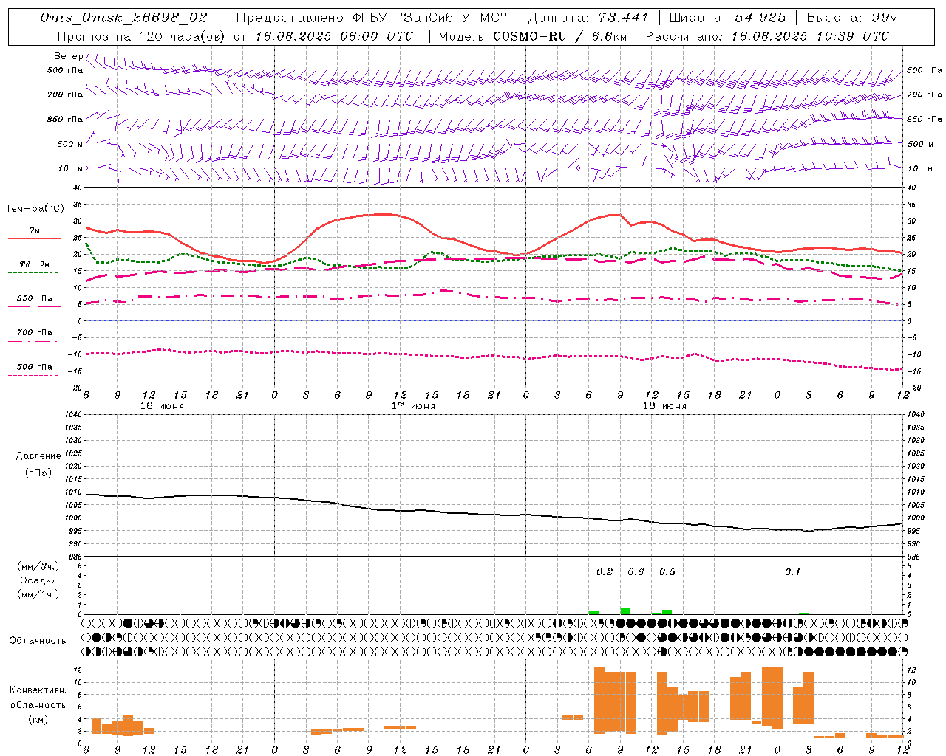
Task: Click the 18 июня date label
Action: tap(664, 406)
